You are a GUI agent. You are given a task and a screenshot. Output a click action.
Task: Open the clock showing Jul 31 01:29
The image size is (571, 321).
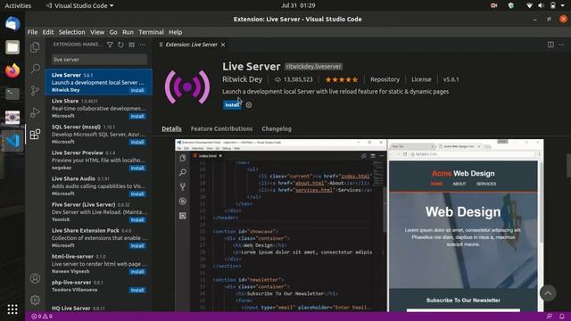pos(298,5)
